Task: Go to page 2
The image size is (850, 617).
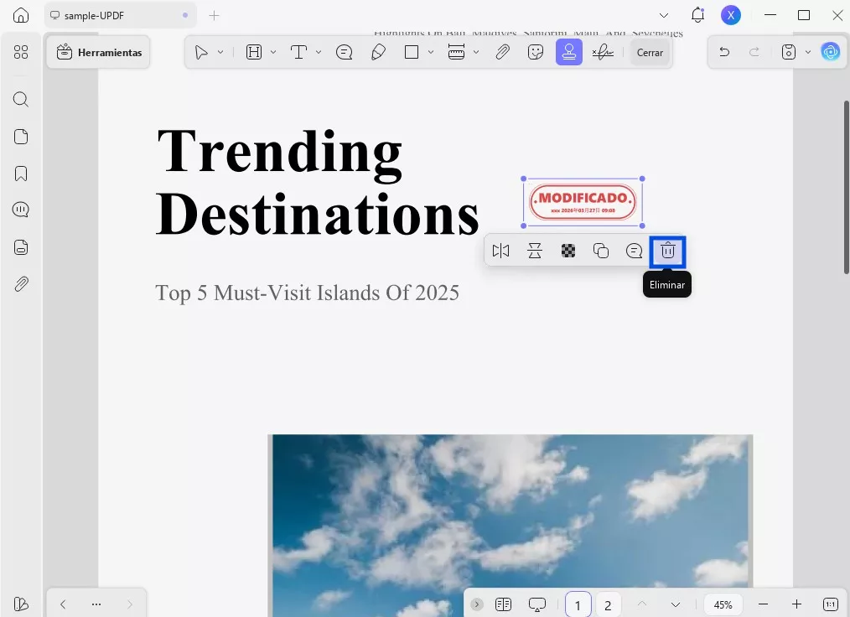Action: (608, 604)
